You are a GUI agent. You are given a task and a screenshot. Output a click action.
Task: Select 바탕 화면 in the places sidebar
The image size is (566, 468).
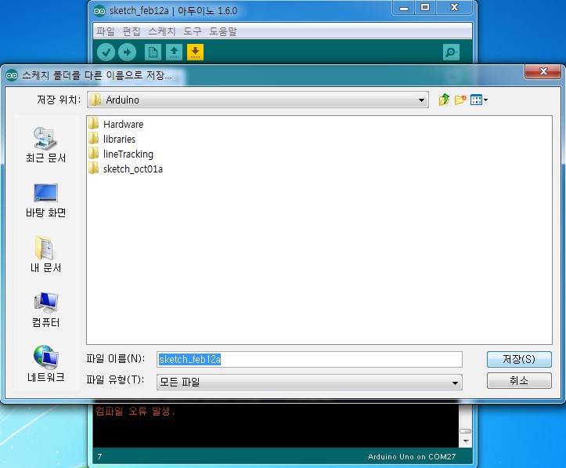coord(45,200)
